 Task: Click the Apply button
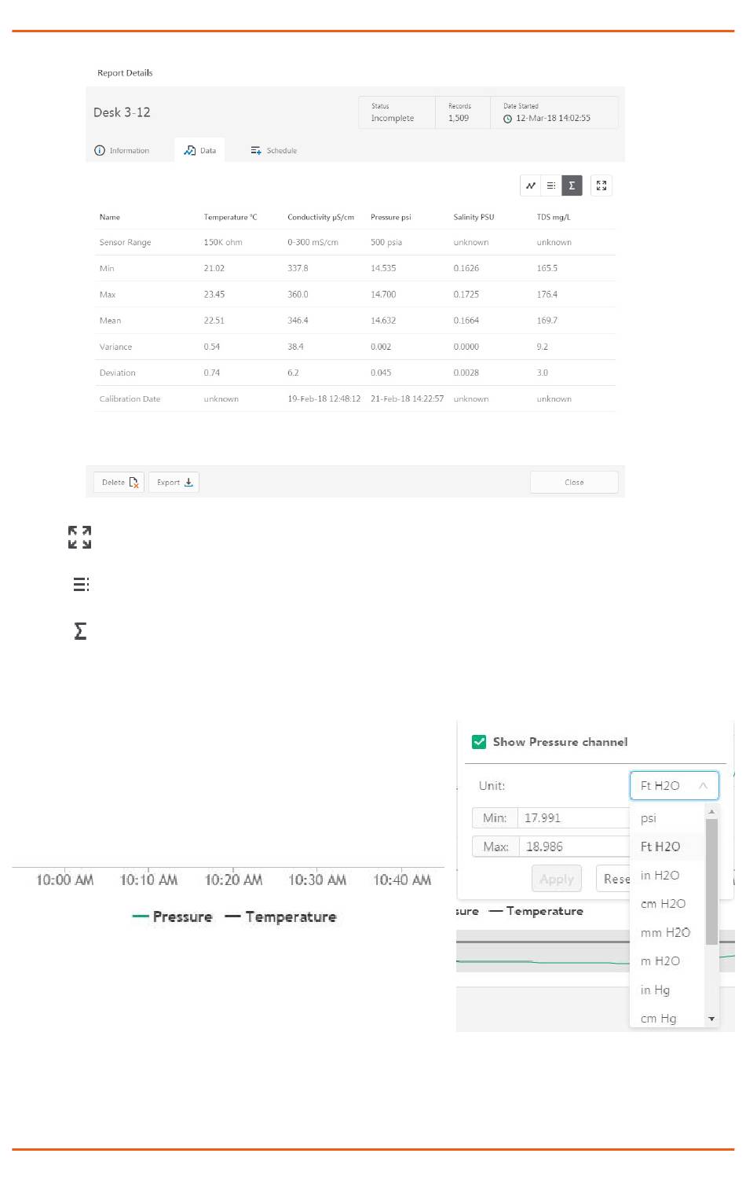pyautogui.click(x=557, y=879)
